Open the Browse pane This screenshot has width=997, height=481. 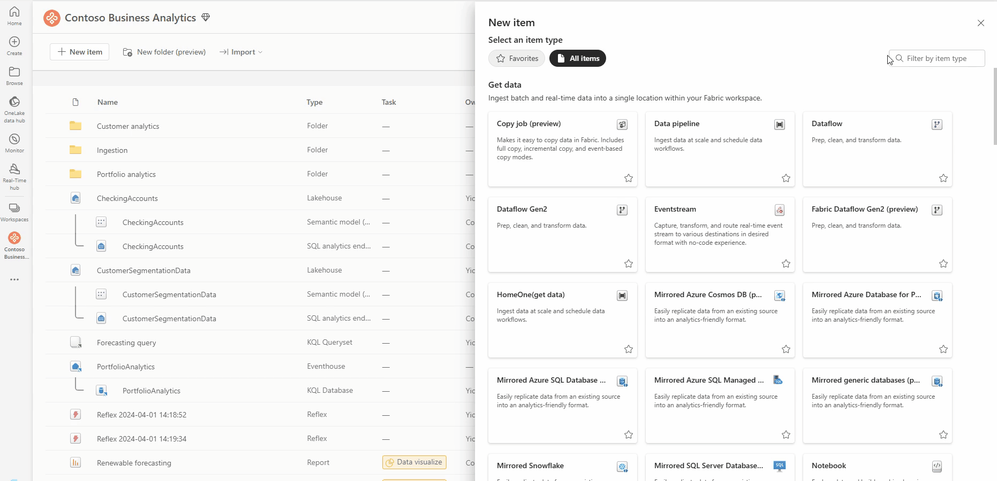click(14, 74)
